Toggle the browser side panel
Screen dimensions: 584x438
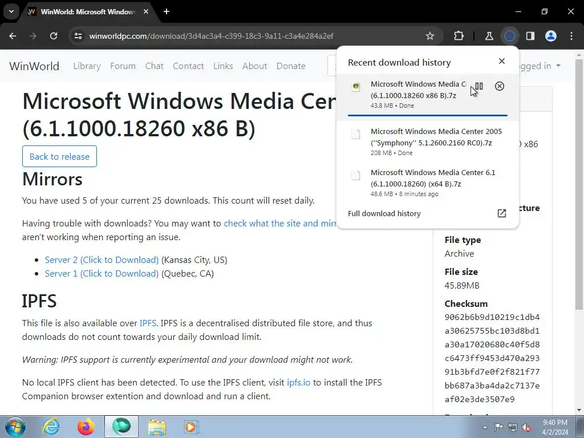point(530,36)
